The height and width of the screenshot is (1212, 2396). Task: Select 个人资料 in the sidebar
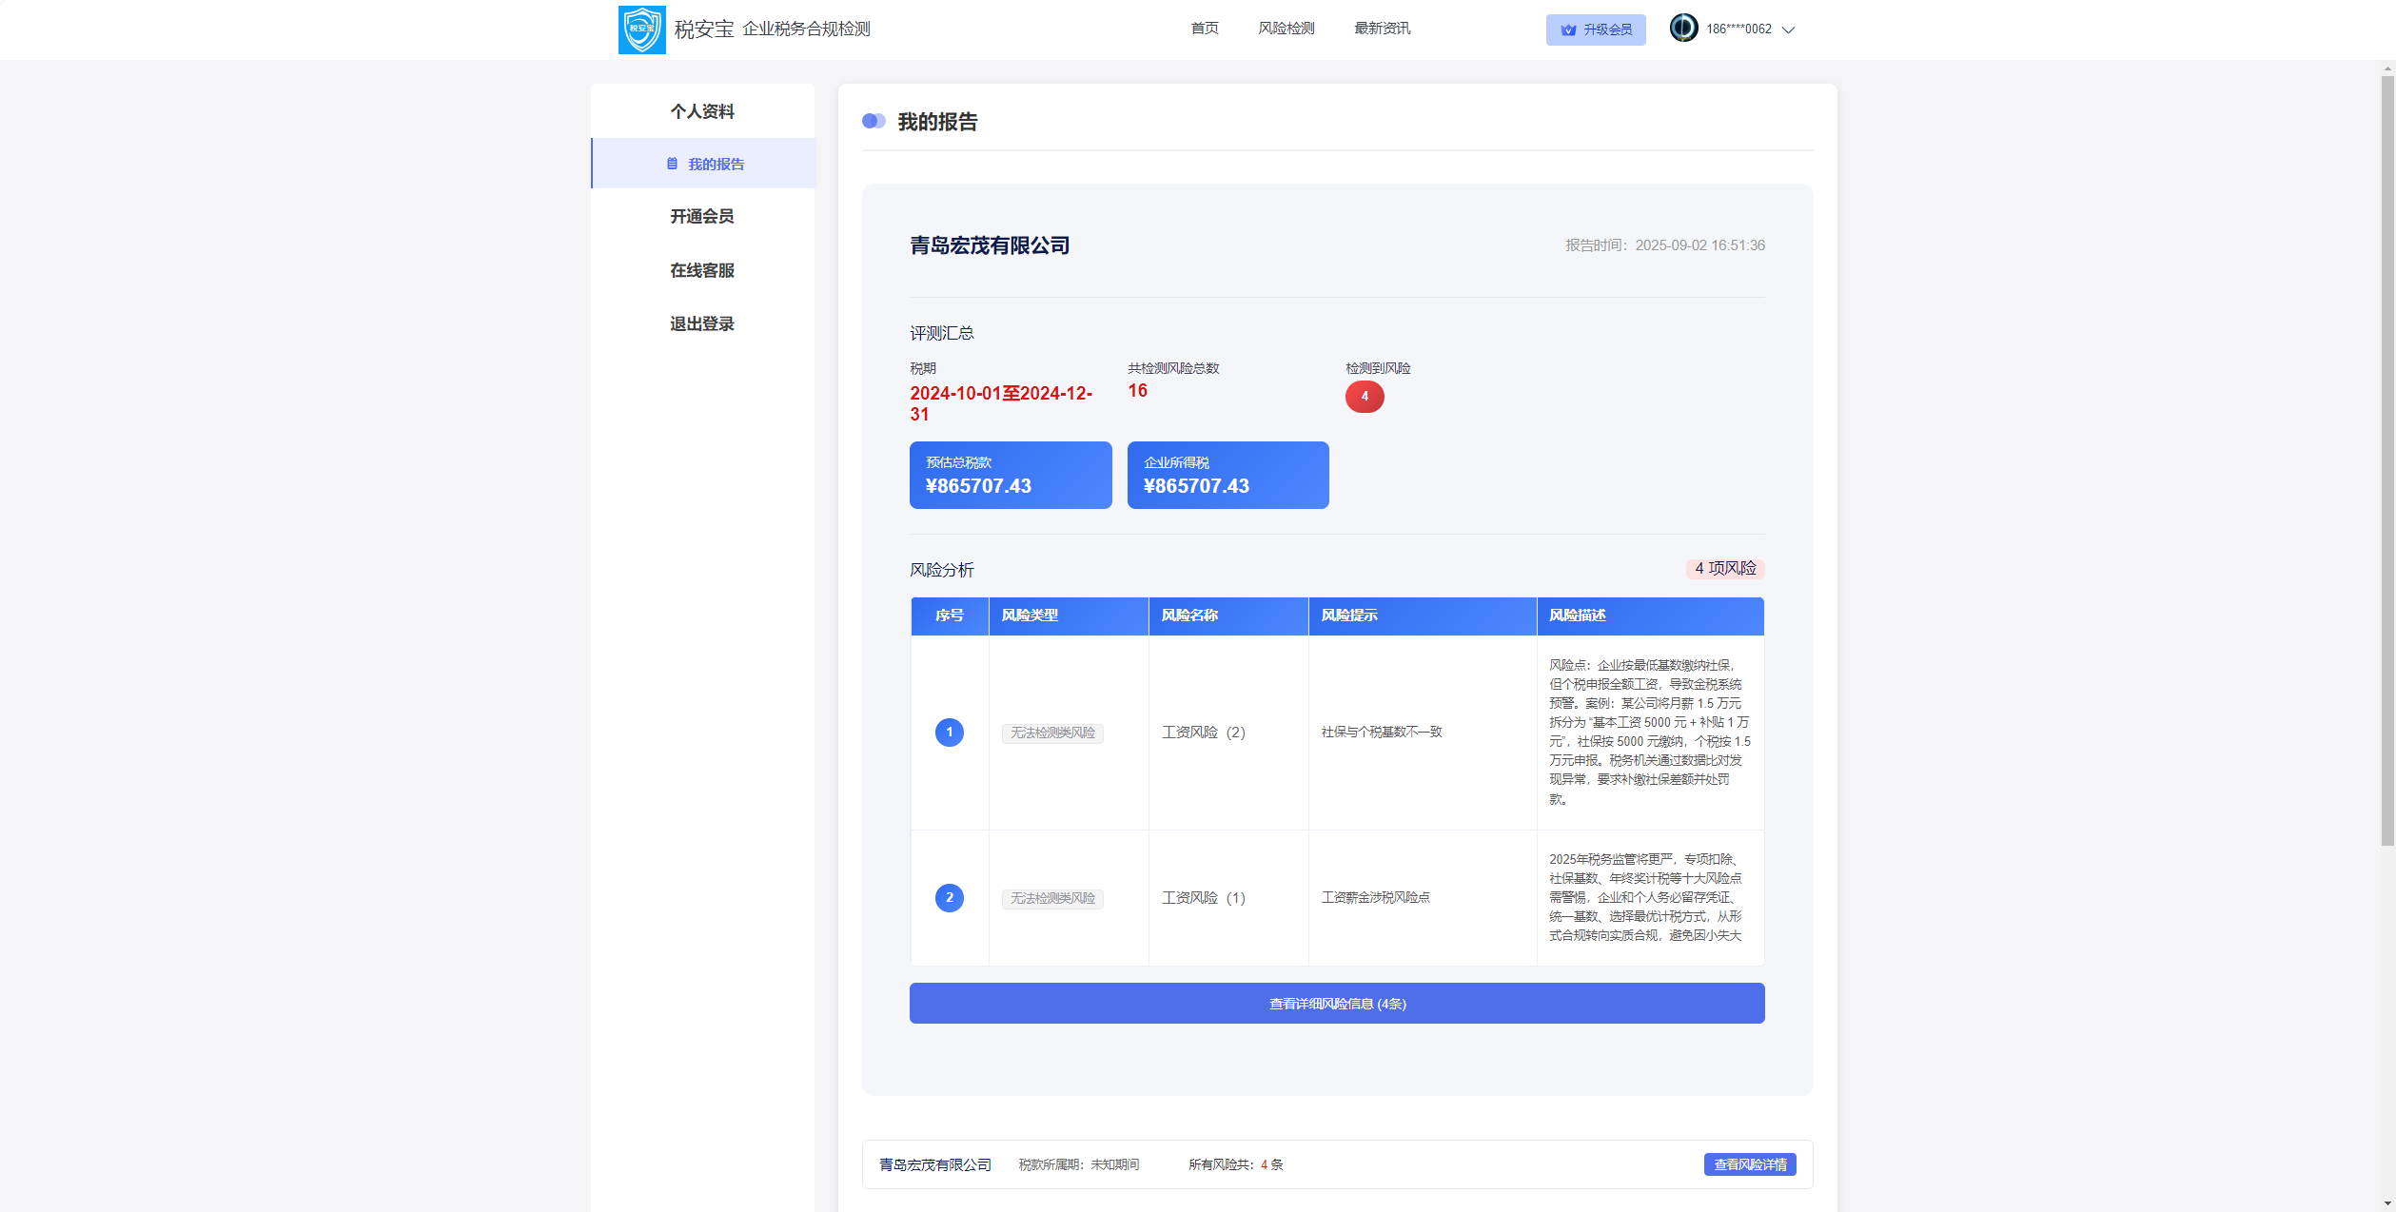(702, 111)
